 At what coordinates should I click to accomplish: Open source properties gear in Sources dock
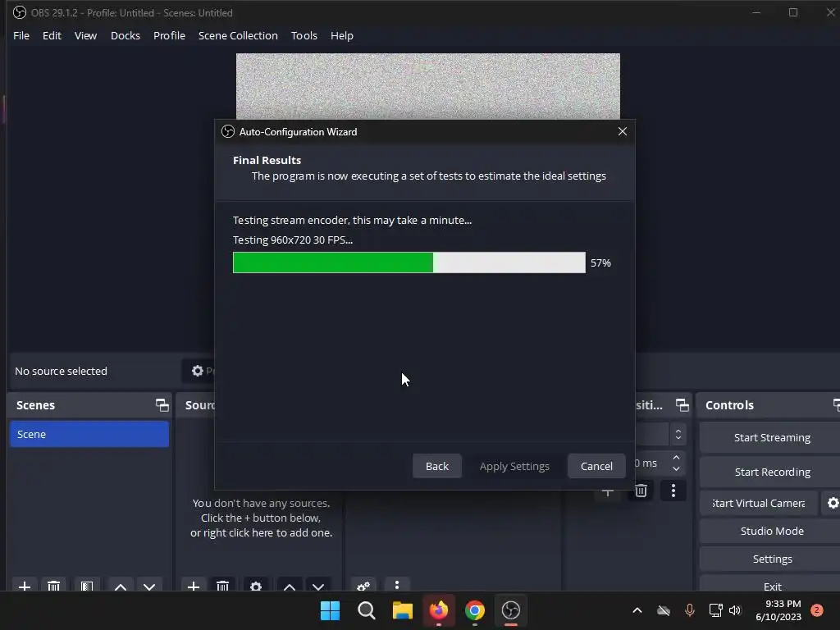click(x=256, y=586)
